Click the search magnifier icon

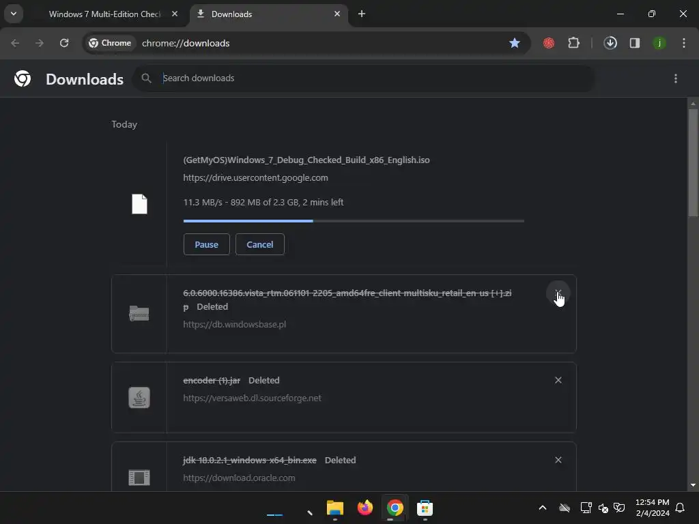(146, 78)
